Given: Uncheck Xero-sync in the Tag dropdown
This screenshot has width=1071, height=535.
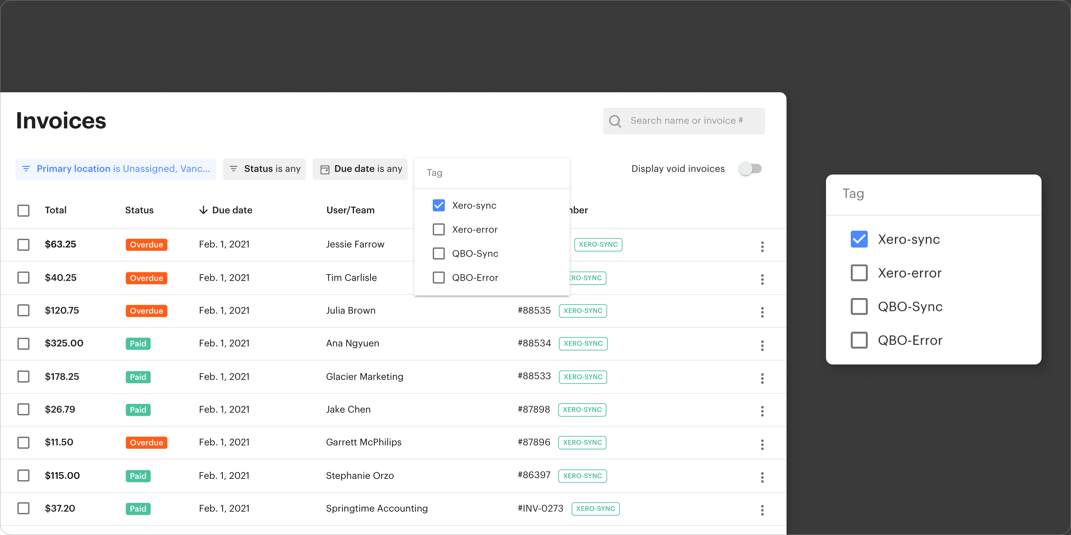Looking at the screenshot, I should (439, 205).
